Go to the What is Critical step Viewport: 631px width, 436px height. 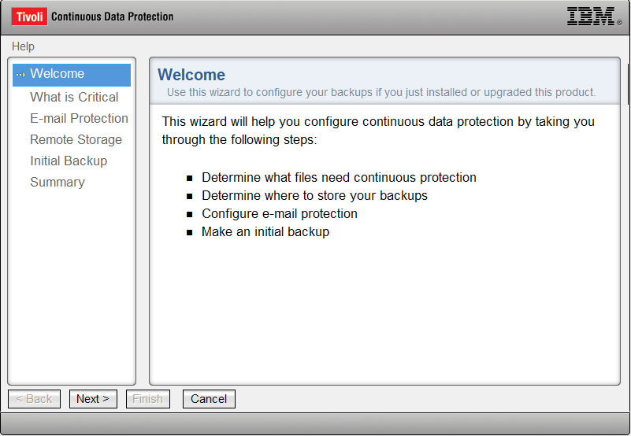click(x=74, y=97)
